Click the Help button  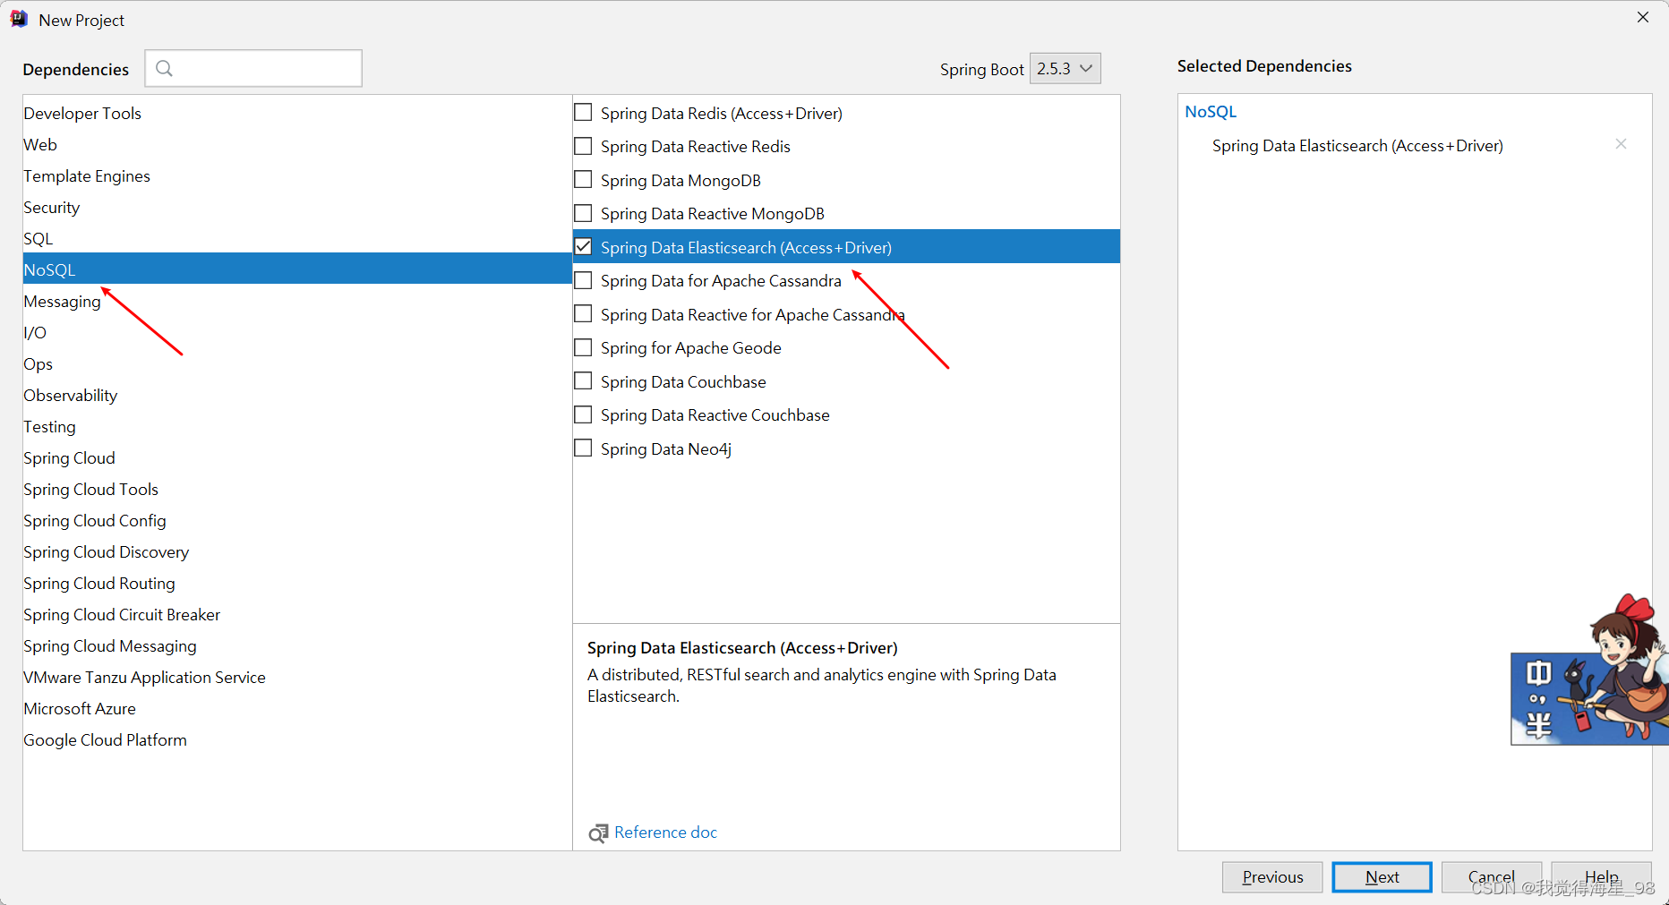pos(1601,877)
